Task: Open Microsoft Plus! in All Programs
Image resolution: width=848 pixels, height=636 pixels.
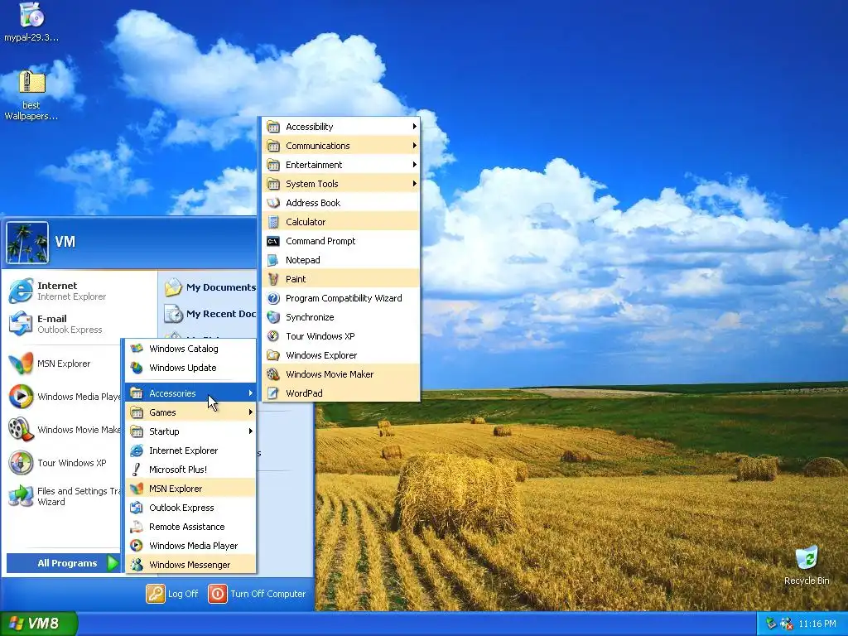Action: pos(190,470)
